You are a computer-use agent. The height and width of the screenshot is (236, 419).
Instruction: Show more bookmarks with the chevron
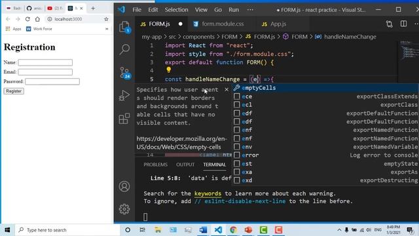coord(107,29)
